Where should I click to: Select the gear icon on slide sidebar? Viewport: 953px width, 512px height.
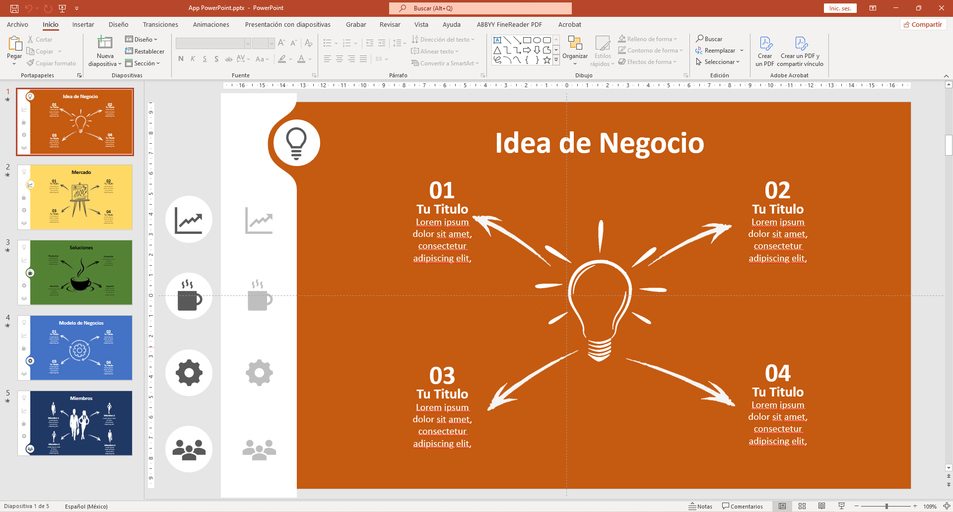tap(259, 373)
